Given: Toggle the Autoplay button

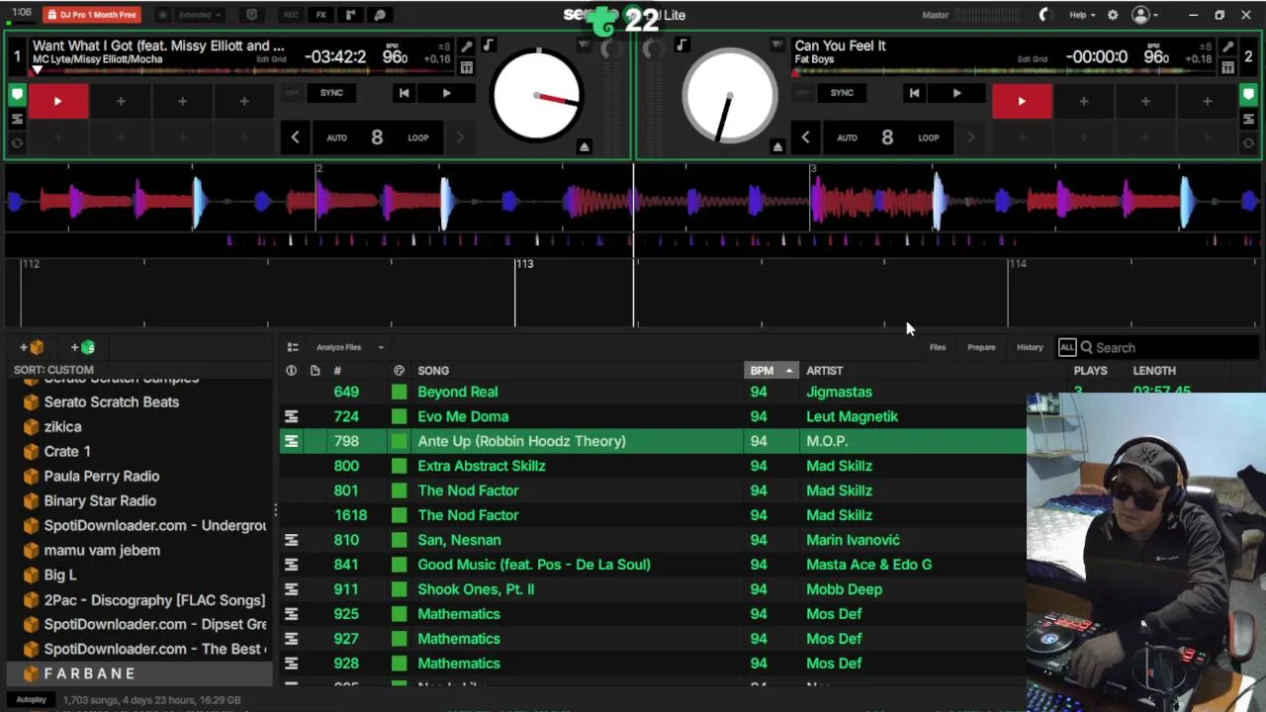Looking at the screenshot, I should point(31,700).
